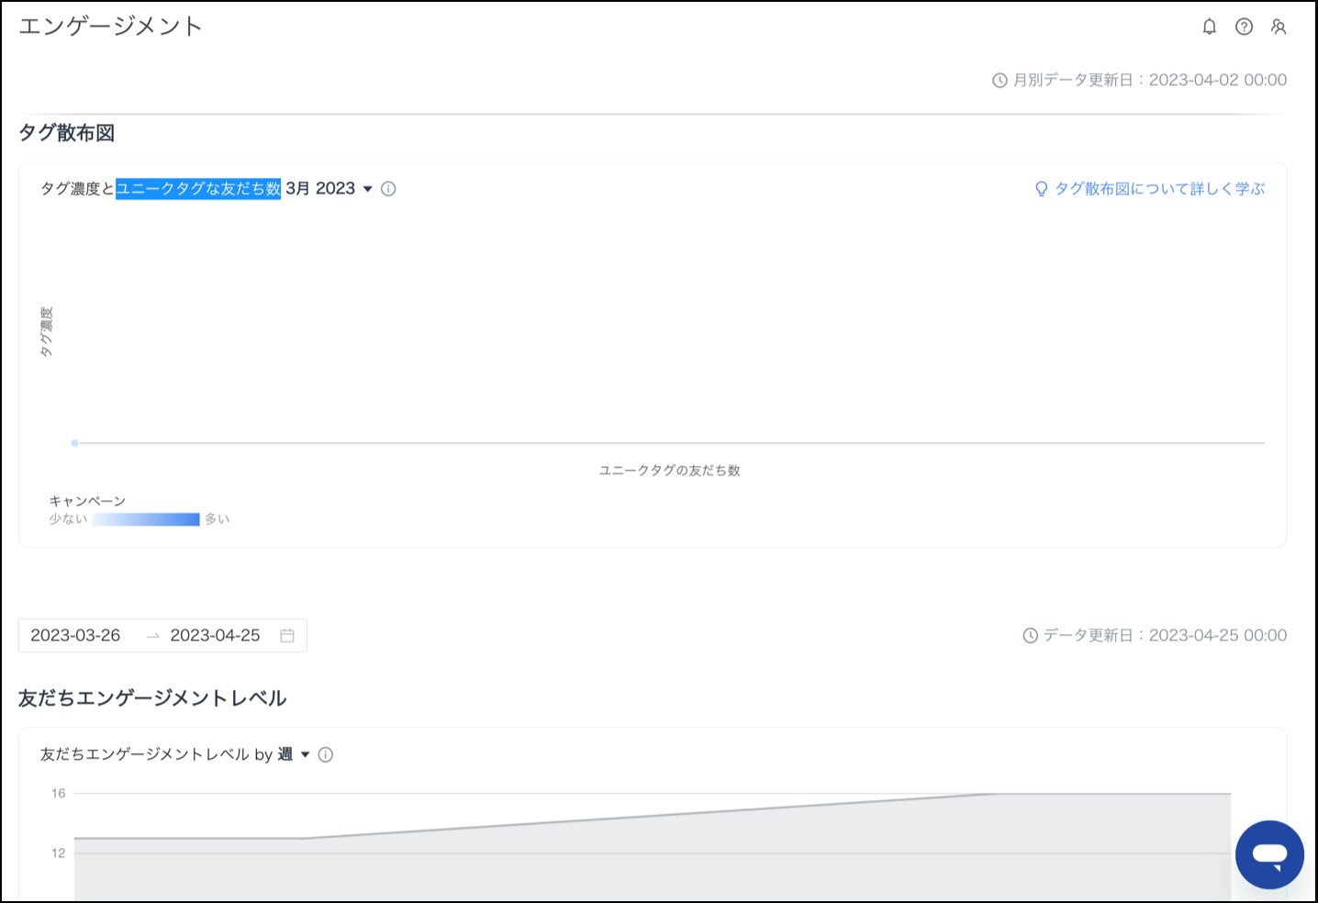The image size is (1318, 903).
Task: Click the 多い legend label
Action: 217,519
